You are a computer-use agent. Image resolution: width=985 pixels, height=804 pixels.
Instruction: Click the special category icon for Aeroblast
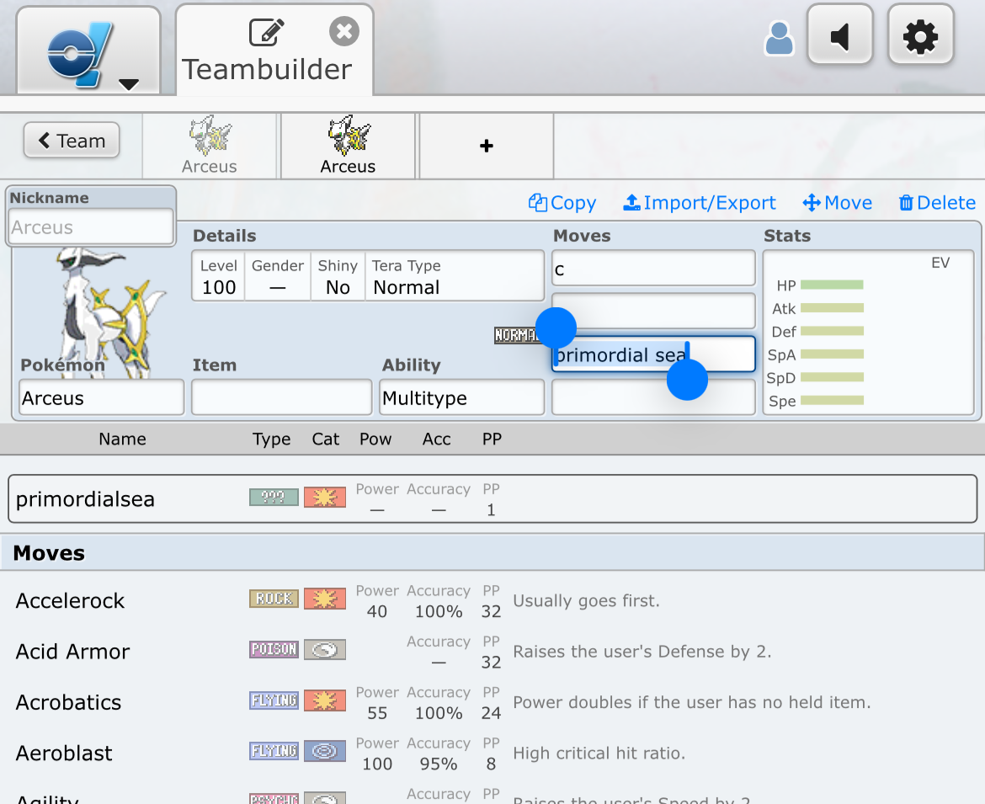point(325,751)
